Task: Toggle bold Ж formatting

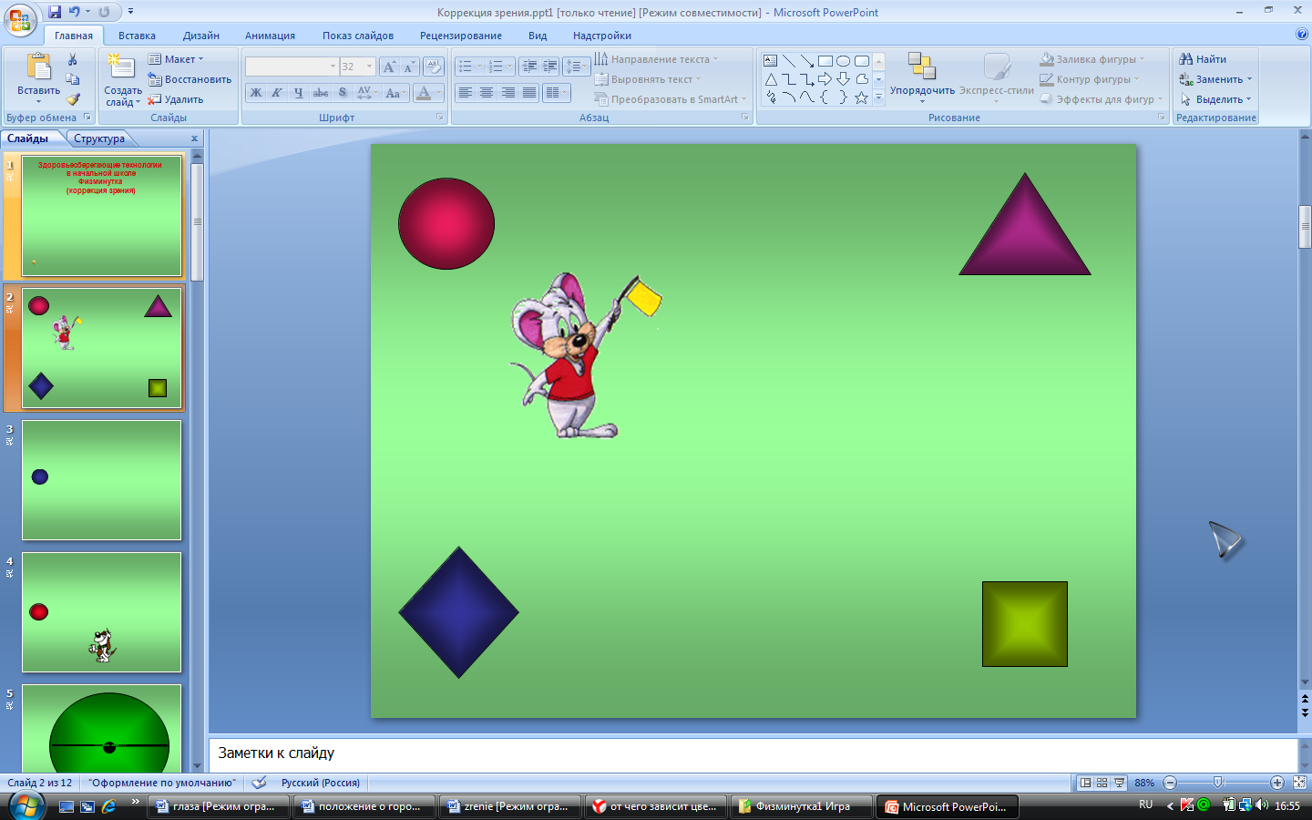Action: [x=256, y=93]
